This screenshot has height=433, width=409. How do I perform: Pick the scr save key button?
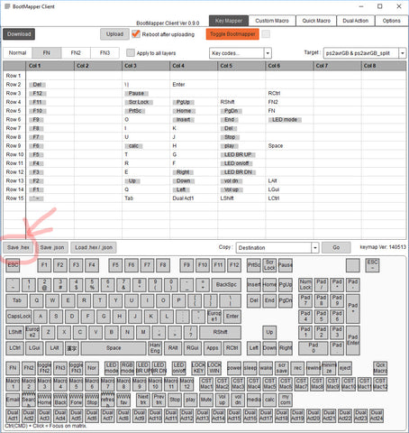pyautogui.click(x=282, y=368)
